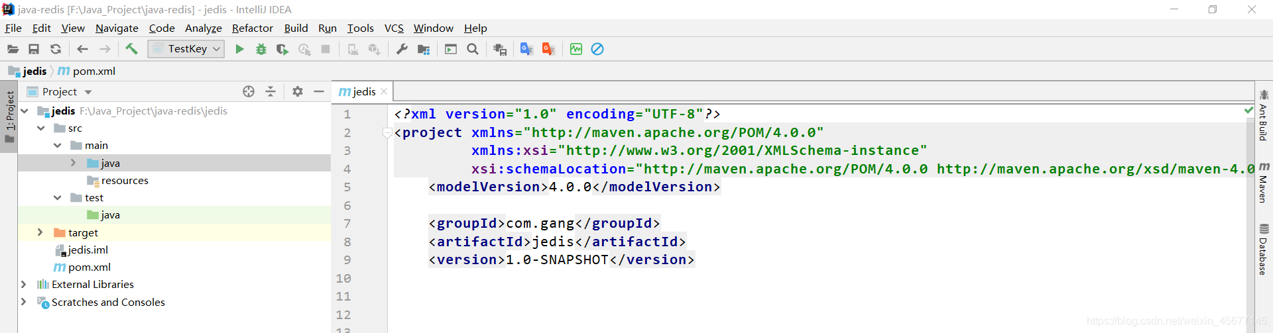The height and width of the screenshot is (333, 1273).
Task: Open Project panel gear options
Action: (x=298, y=91)
